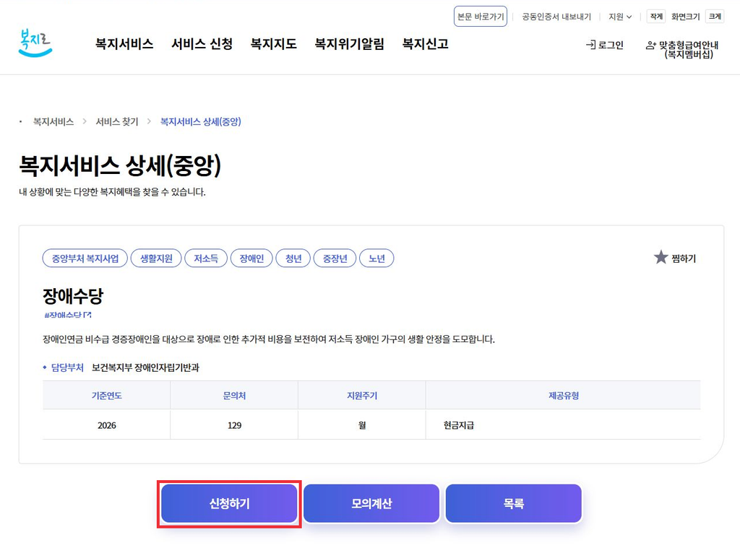Click the 장애수당 service title
The width and height of the screenshot is (740, 548).
click(x=73, y=296)
